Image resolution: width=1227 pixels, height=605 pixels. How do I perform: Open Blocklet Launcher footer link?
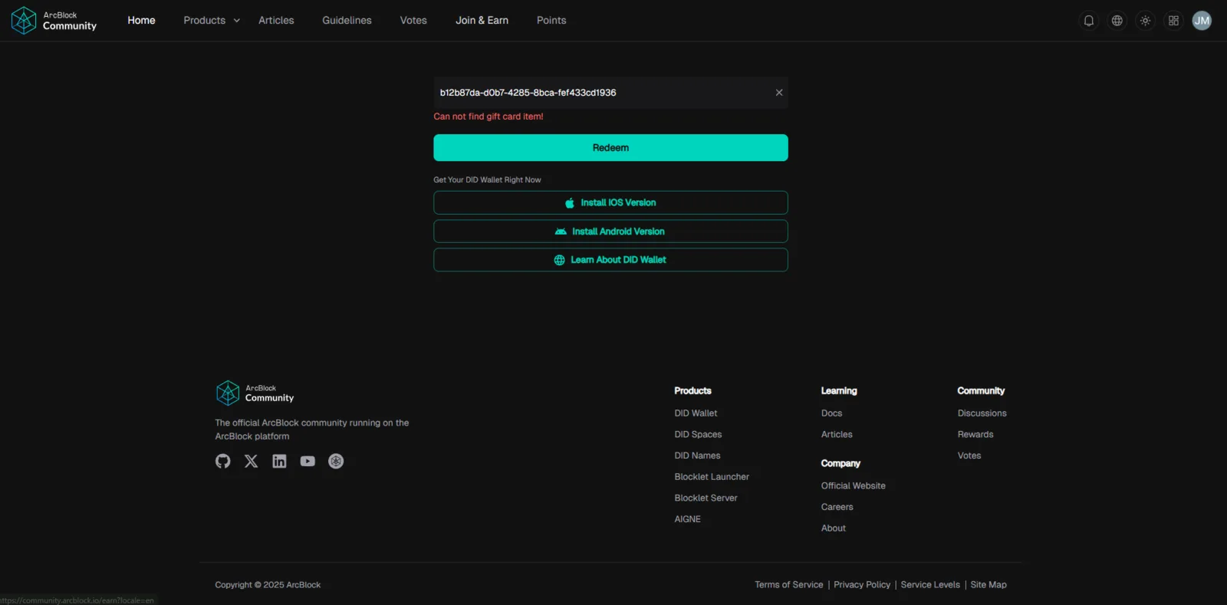pyautogui.click(x=712, y=477)
